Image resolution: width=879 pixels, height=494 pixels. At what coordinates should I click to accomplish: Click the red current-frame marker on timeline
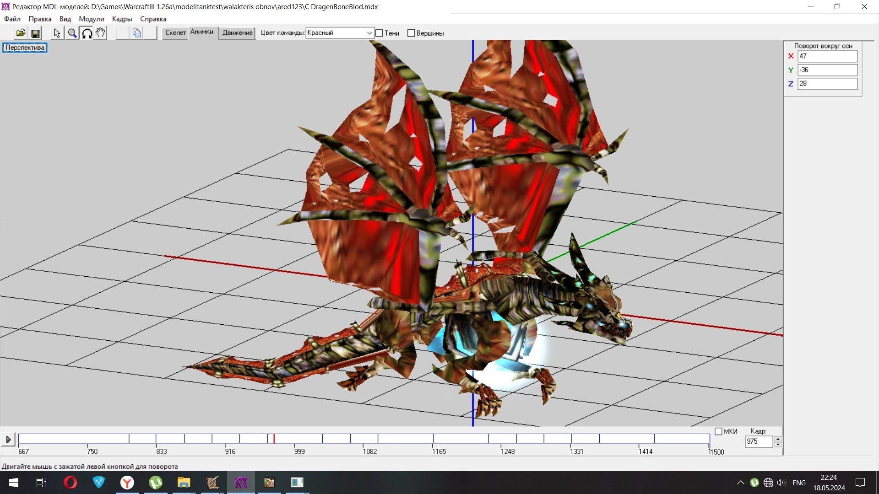tap(274, 439)
